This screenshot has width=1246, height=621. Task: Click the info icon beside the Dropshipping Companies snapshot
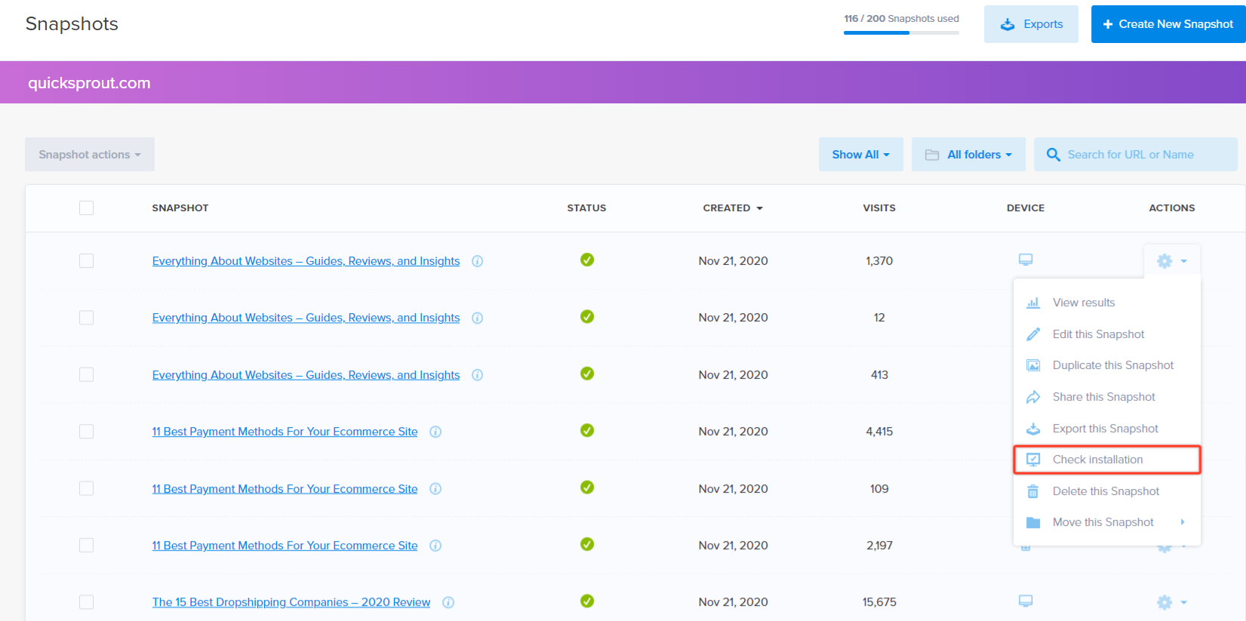click(x=448, y=602)
